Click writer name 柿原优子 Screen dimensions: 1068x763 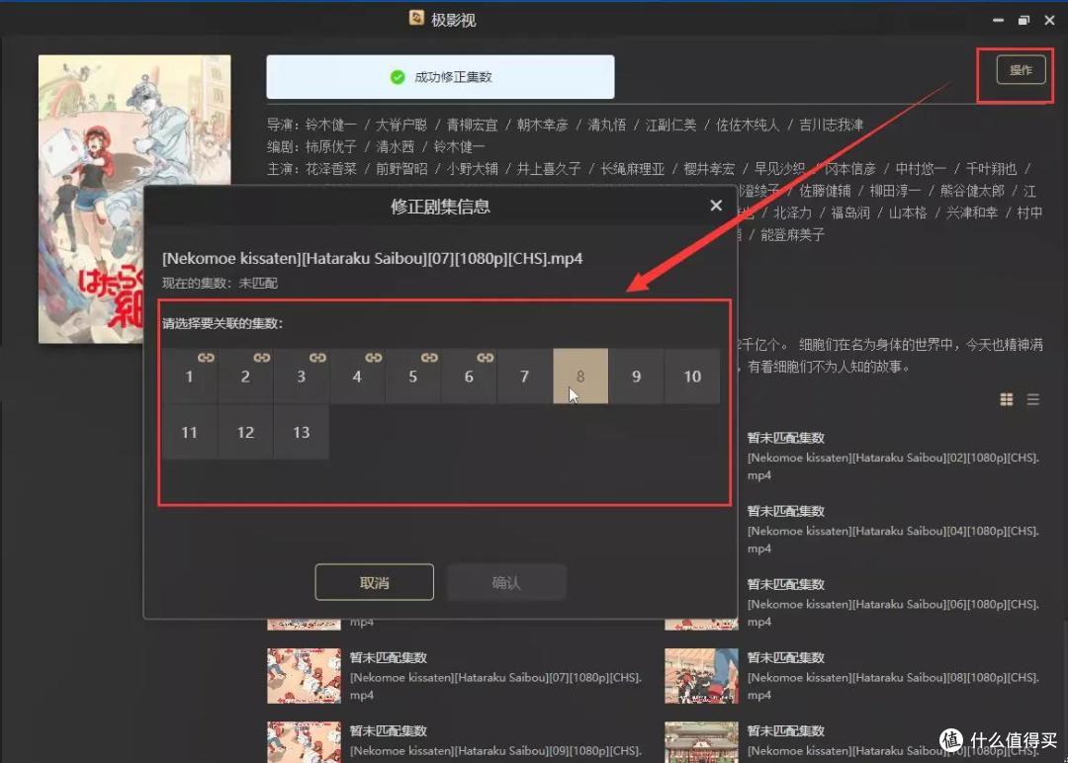[x=331, y=146]
